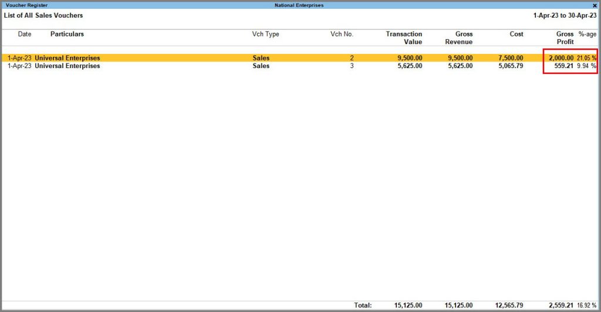The image size is (601, 312).
Task: Close the Voucher Register window
Action: (x=595, y=5)
